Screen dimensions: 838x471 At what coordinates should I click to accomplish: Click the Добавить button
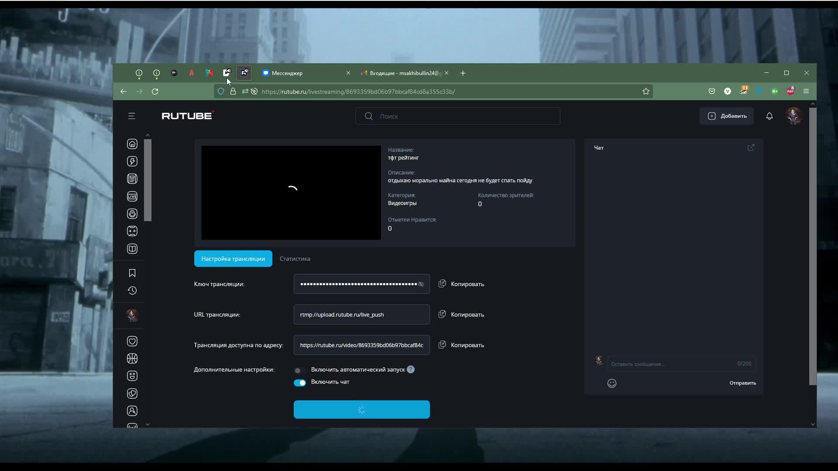[x=727, y=116]
